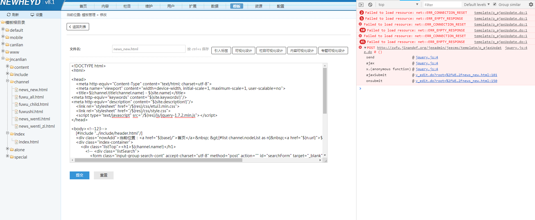This screenshot has height=220, width=535.
Task: Open the Default levels dropdown
Action: click(477, 4)
